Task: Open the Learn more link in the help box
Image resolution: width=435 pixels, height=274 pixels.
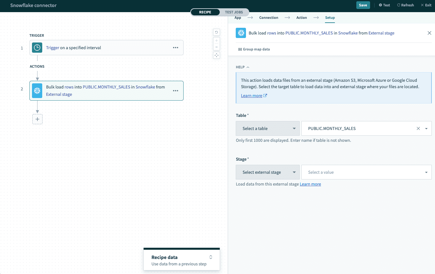Action: 252,95
